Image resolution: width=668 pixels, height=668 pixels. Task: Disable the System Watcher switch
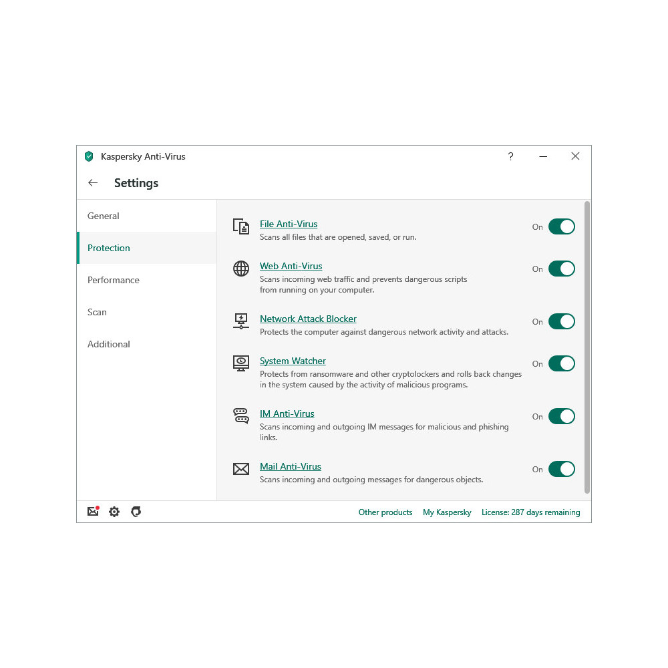(x=562, y=364)
